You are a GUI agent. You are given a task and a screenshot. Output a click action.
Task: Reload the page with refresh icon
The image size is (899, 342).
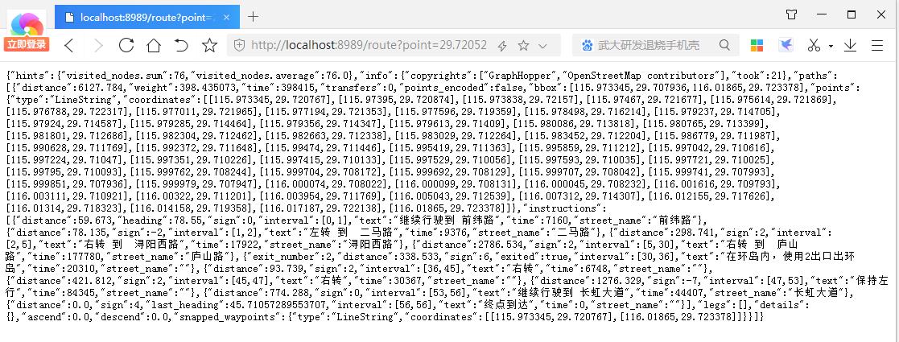pyautogui.click(x=126, y=45)
